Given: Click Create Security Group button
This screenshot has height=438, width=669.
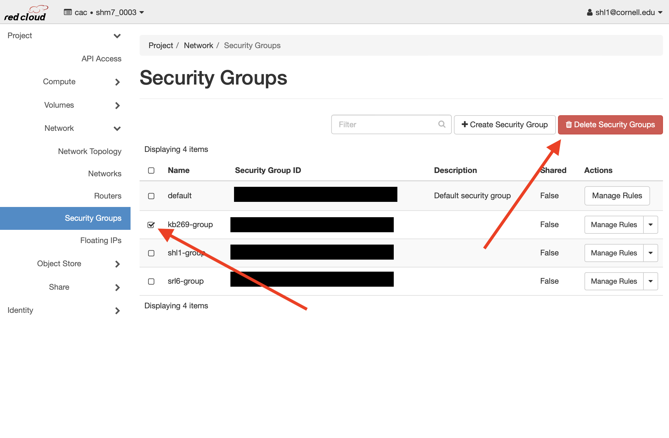Looking at the screenshot, I should click(x=505, y=125).
